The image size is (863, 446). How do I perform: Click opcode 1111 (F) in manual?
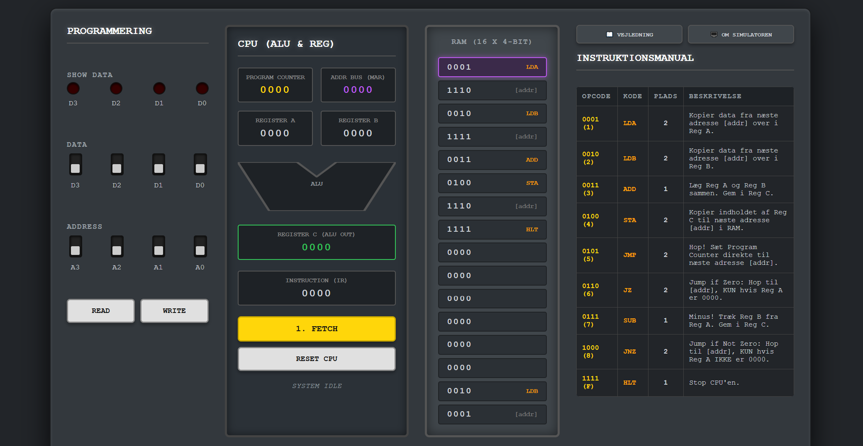(590, 382)
